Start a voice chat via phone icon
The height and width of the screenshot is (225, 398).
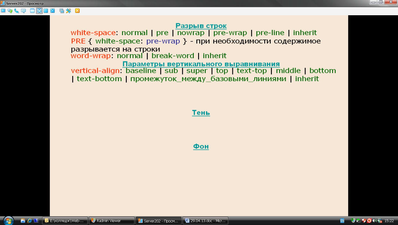click(x=17, y=11)
